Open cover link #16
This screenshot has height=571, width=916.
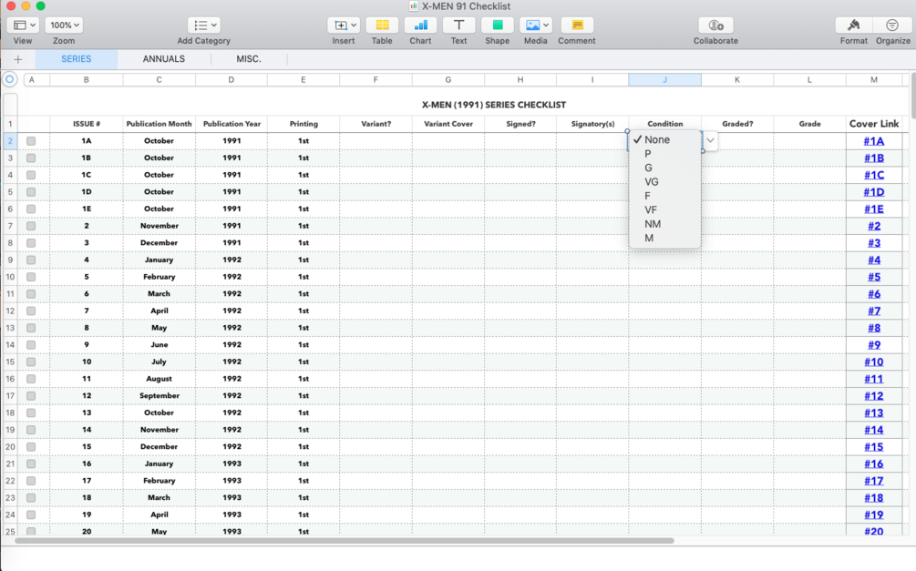click(x=874, y=464)
